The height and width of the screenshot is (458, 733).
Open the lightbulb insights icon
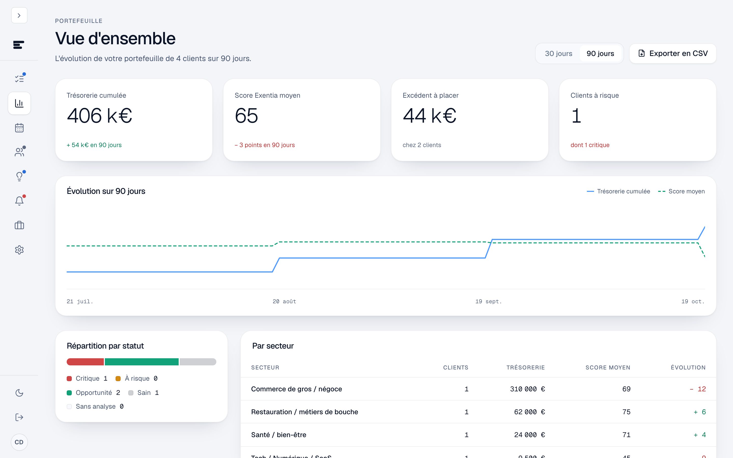19,177
